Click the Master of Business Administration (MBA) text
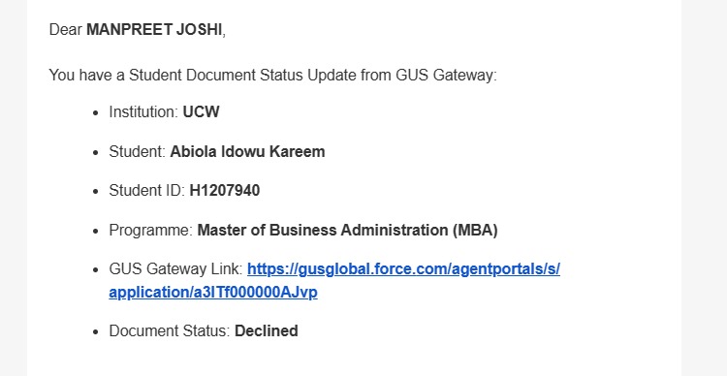This screenshot has height=376, width=727. point(347,230)
